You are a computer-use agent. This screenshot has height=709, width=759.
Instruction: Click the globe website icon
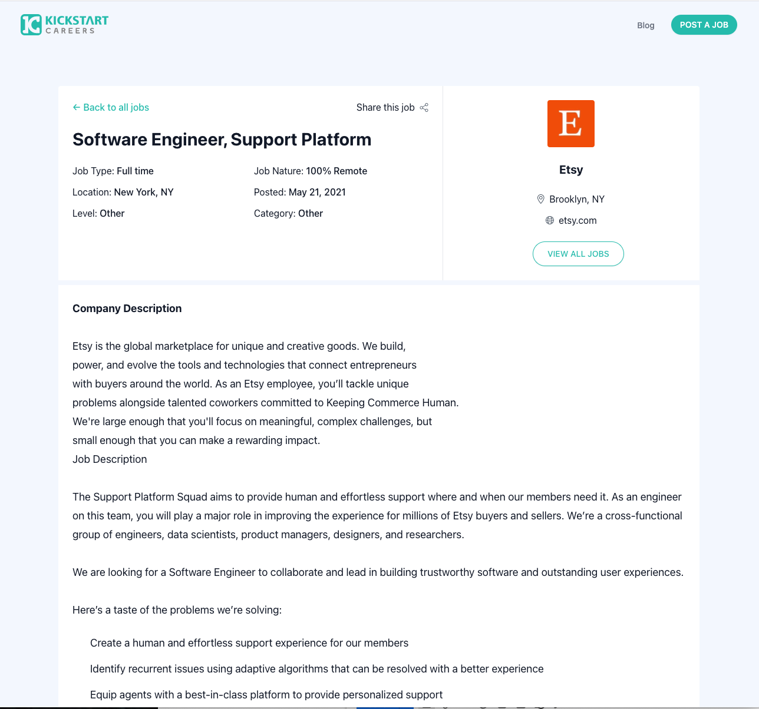tap(550, 220)
